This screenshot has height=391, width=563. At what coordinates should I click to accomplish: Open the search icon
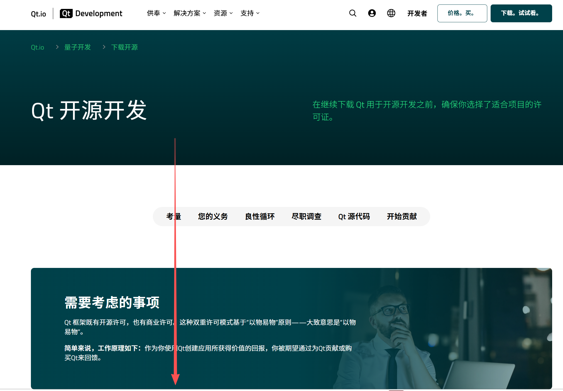[x=353, y=13]
